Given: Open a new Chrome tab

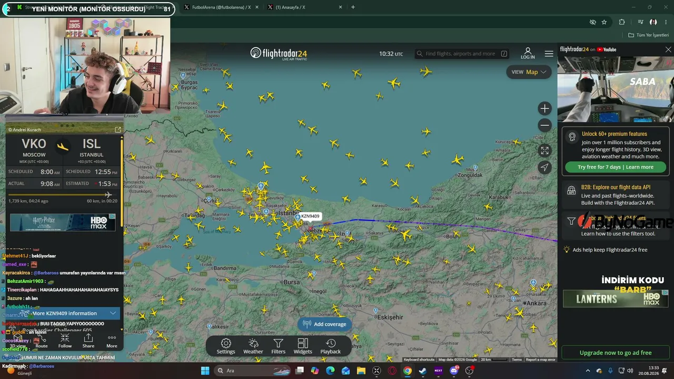Looking at the screenshot, I should click(x=353, y=7).
